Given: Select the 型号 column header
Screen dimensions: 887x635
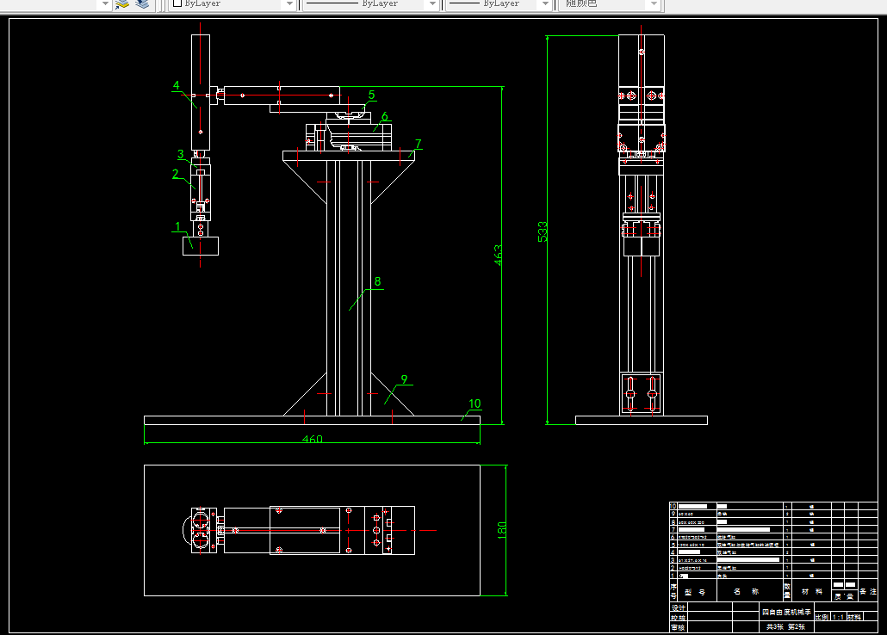Looking at the screenshot, I should 695,592.
